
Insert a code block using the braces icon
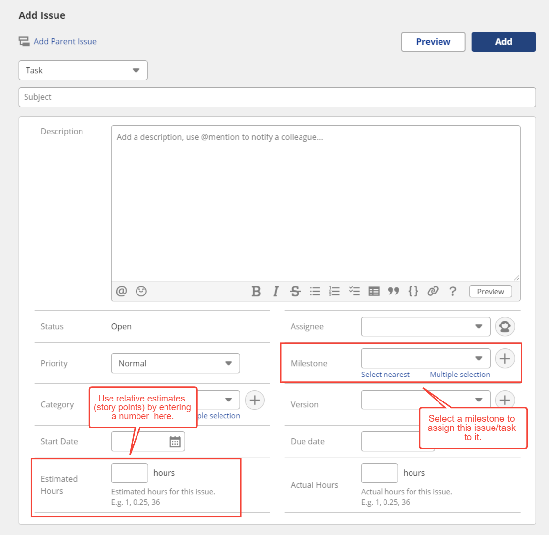pyautogui.click(x=413, y=291)
